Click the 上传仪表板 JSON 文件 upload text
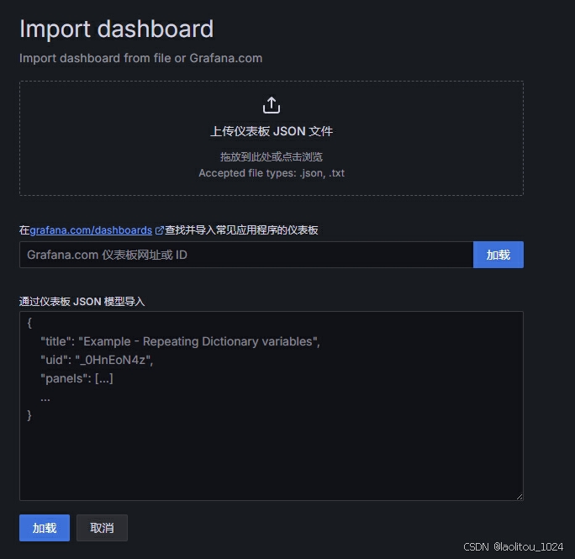This screenshot has width=575, height=559. coord(272,131)
